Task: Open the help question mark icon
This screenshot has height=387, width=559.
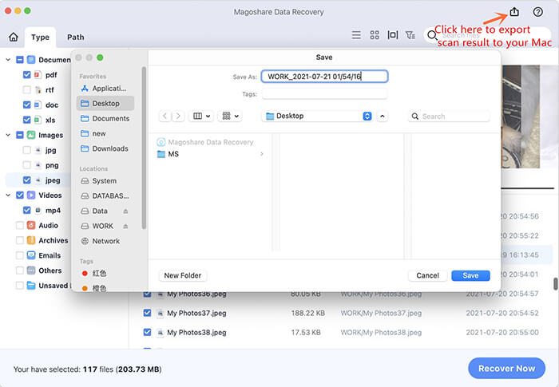Action: click(x=537, y=12)
